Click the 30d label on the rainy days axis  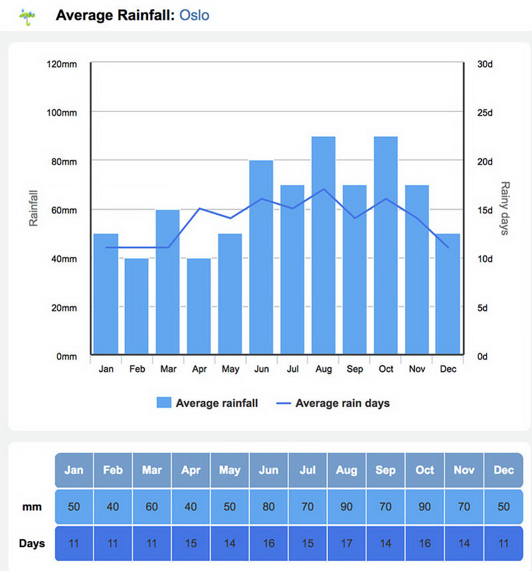(485, 64)
